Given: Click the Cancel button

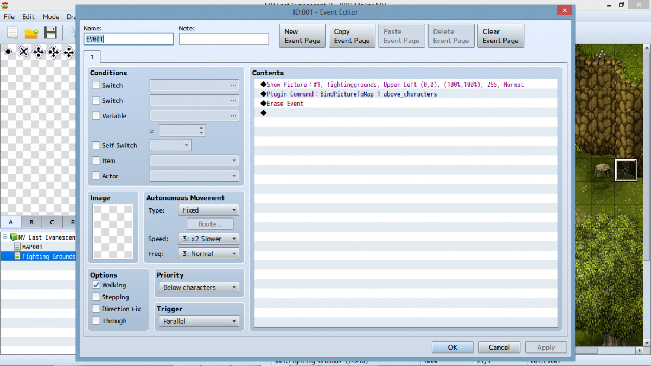Looking at the screenshot, I should click(499, 348).
